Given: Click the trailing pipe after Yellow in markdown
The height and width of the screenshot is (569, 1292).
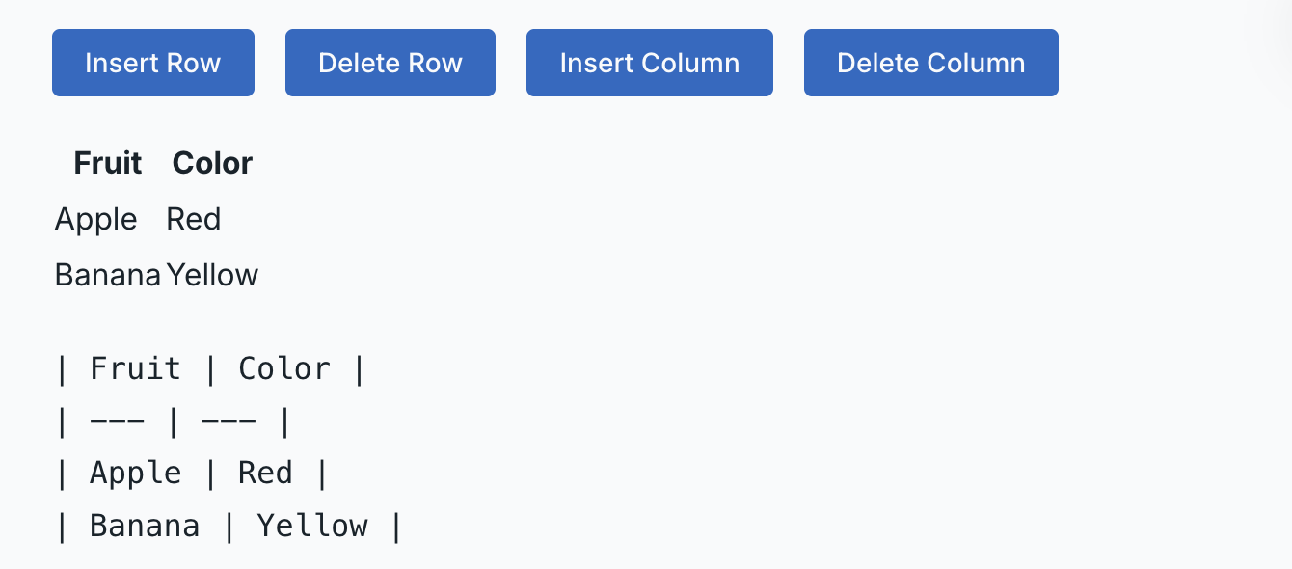Looking at the screenshot, I should pyautogui.click(x=396, y=527).
